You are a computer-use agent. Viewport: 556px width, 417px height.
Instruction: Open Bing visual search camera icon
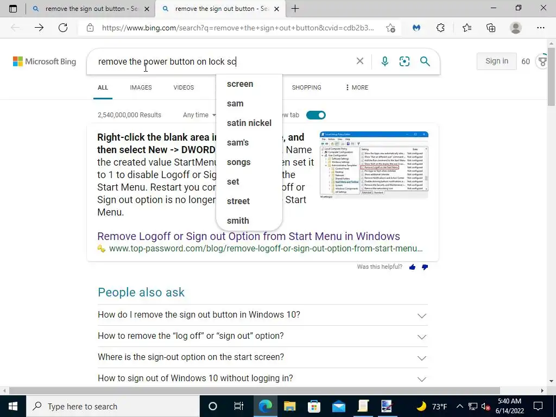pyautogui.click(x=404, y=61)
